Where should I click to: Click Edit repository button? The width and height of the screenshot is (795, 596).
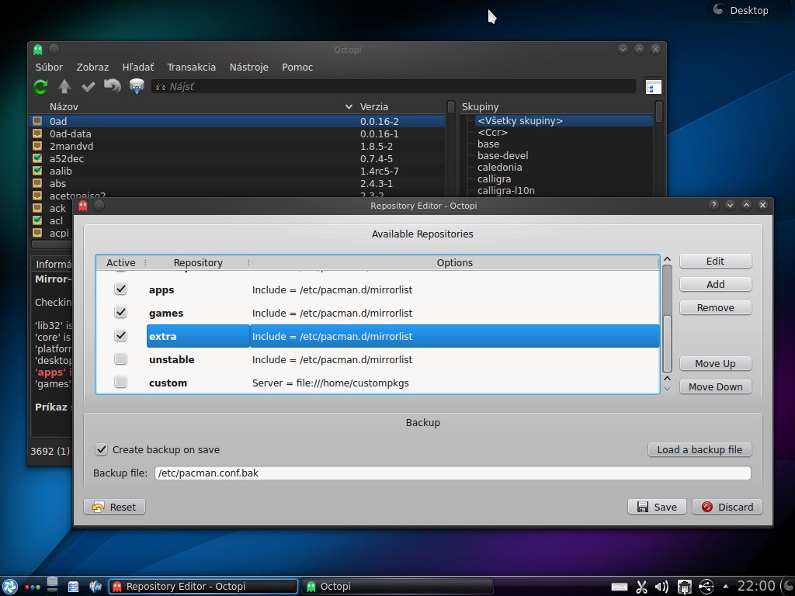pyautogui.click(x=715, y=261)
